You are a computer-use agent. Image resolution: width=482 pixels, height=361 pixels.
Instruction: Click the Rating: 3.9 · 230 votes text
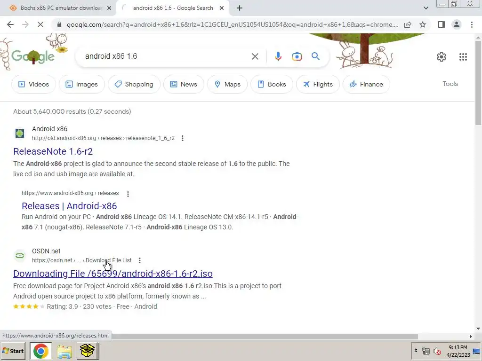[79, 306]
